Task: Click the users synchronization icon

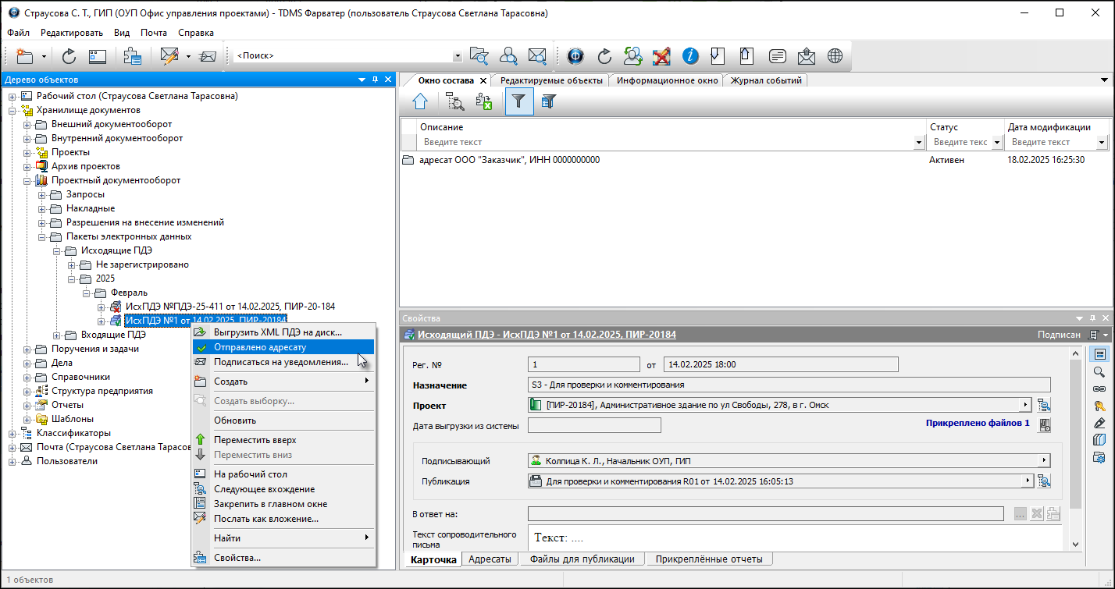Action: (633, 56)
